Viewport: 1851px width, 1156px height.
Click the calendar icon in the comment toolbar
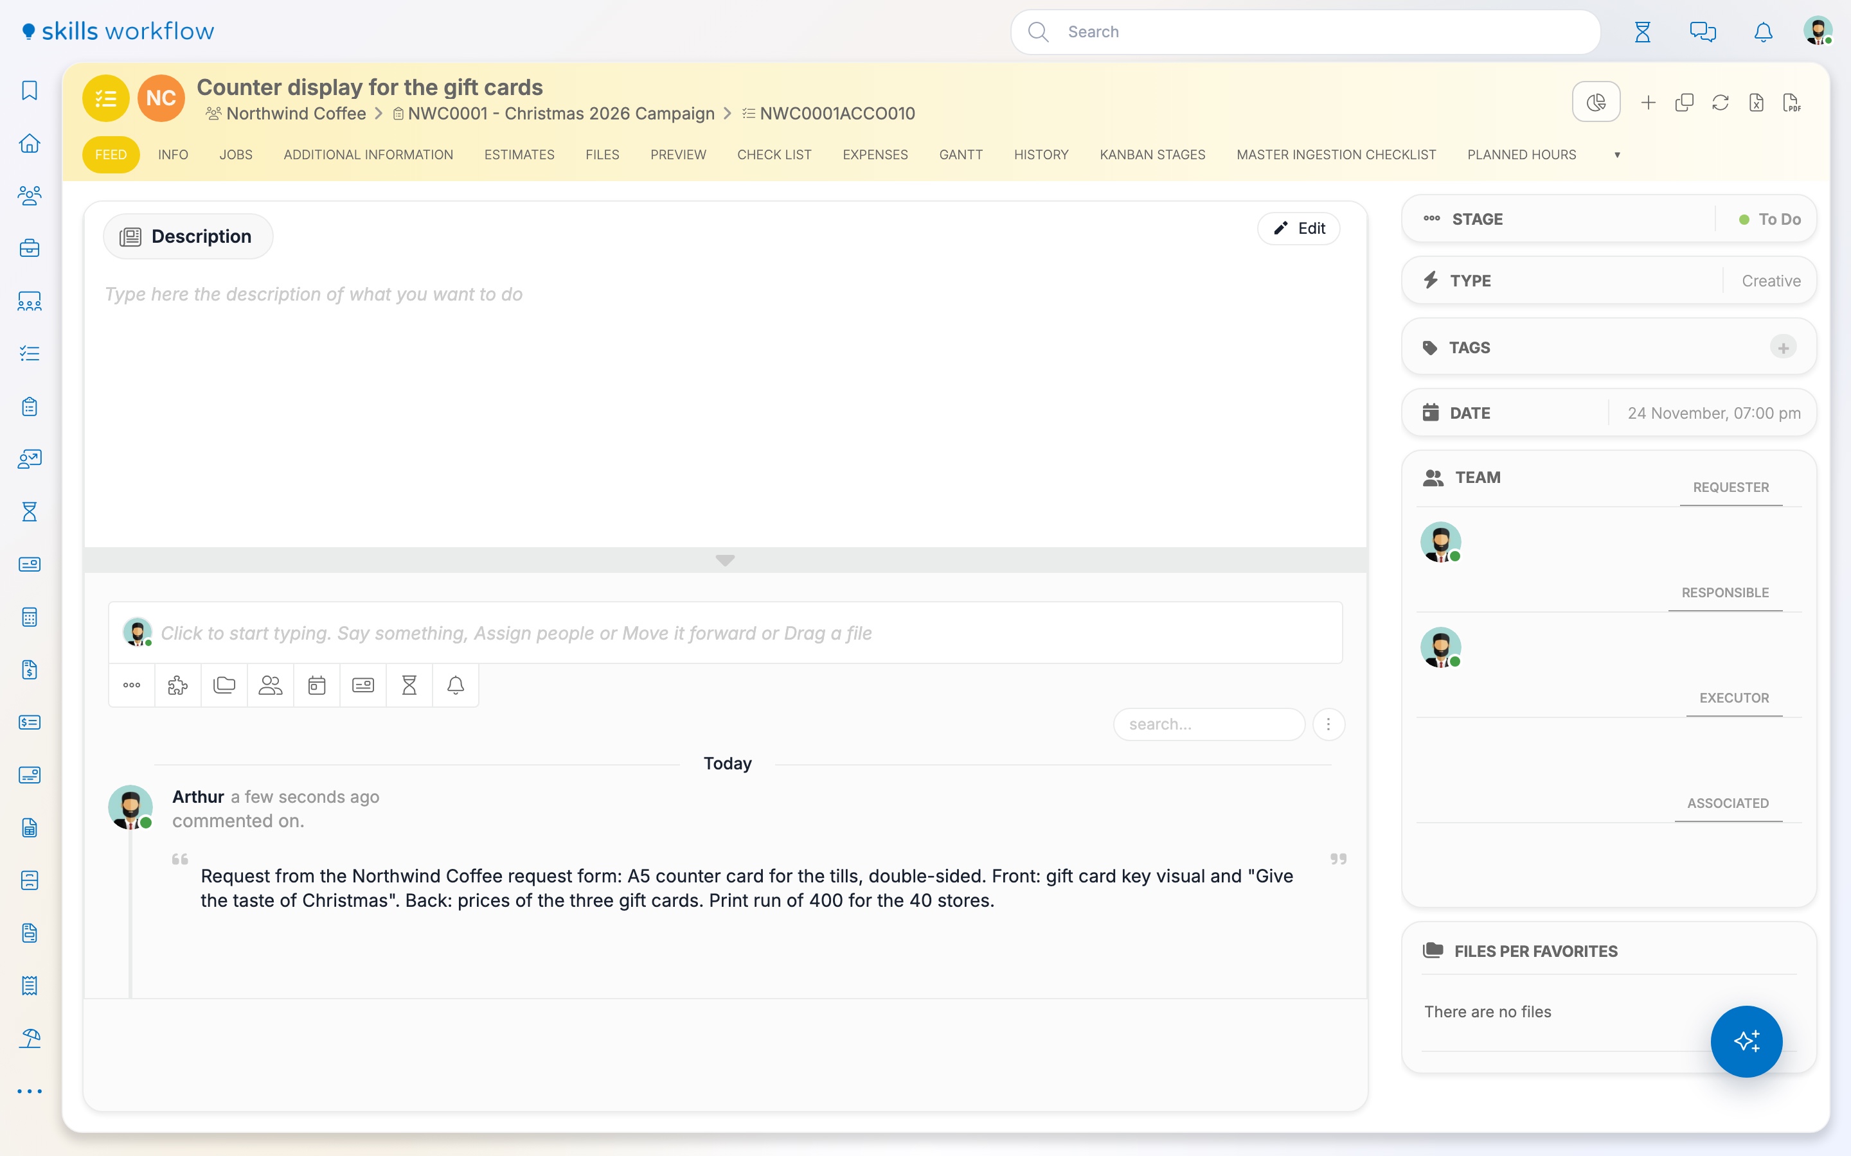317,685
